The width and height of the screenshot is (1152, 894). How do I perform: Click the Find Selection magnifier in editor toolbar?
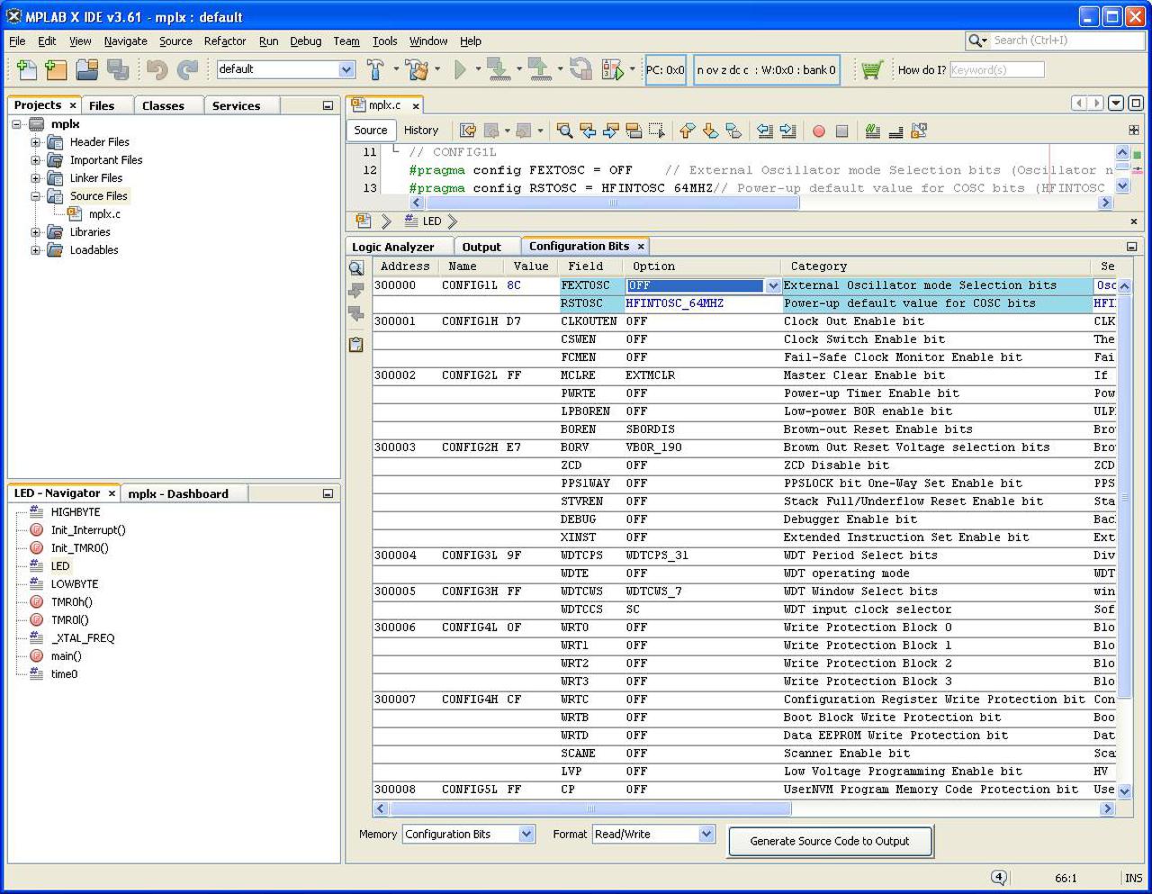click(x=564, y=131)
